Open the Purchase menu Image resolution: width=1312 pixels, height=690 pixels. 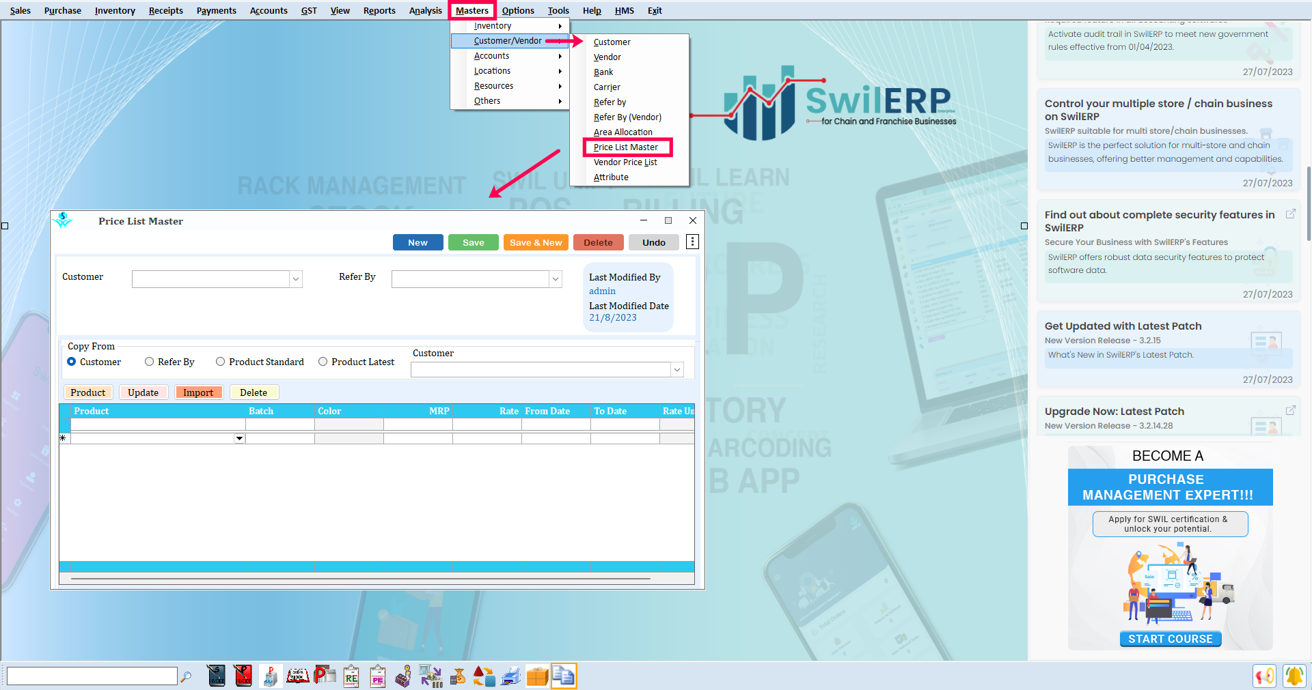(62, 10)
